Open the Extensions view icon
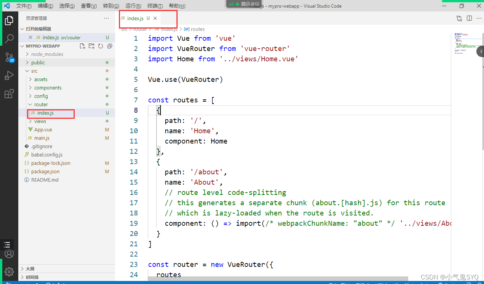The height and width of the screenshot is (284, 484). pos(9,94)
